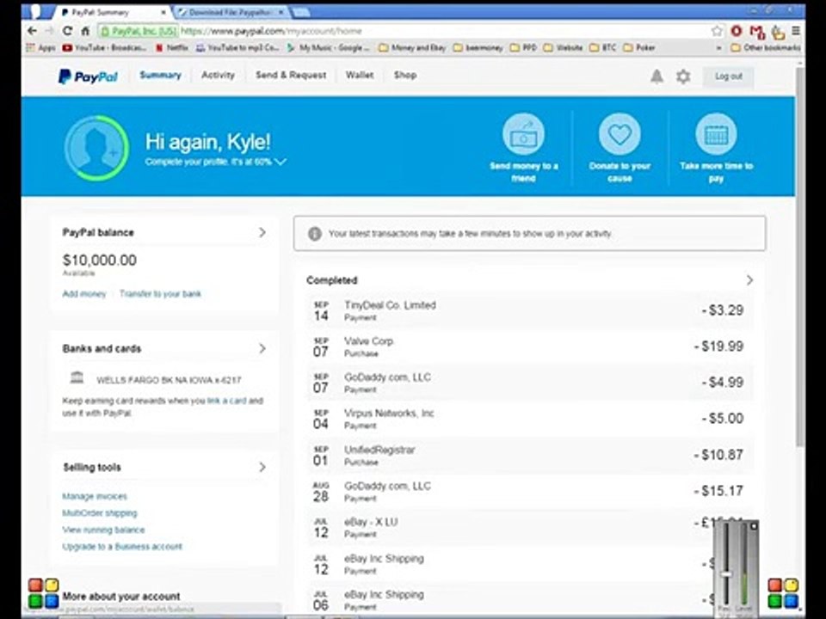Click Upgrade to a Business account link
The image size is (826, 619).
click(x=122, y=547)
